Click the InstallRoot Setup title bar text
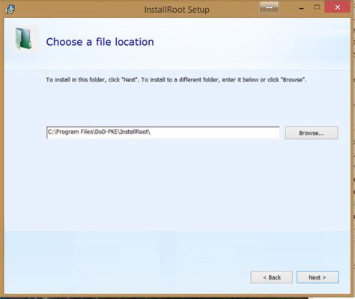The image size is (355, 299). click(177, 10)
